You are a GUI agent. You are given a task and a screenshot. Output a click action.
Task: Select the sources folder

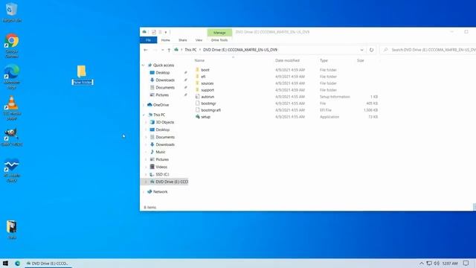pyautogui.click(x=207, y=83)
